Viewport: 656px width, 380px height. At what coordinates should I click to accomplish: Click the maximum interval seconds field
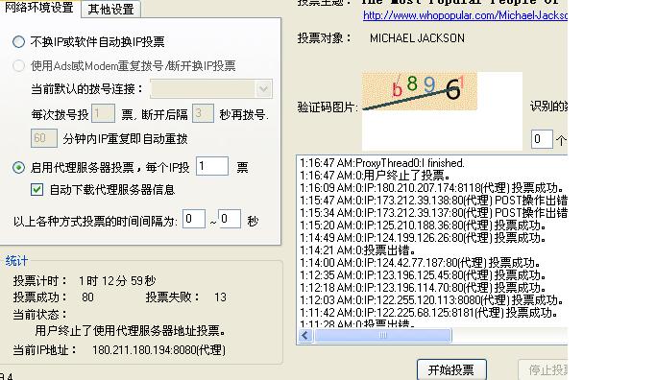point(230,219)
